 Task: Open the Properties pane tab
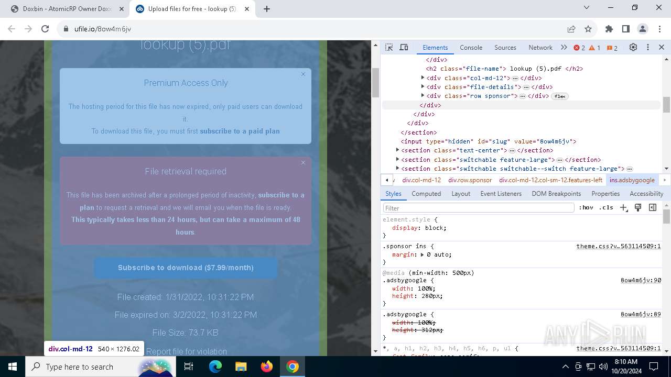605,194
